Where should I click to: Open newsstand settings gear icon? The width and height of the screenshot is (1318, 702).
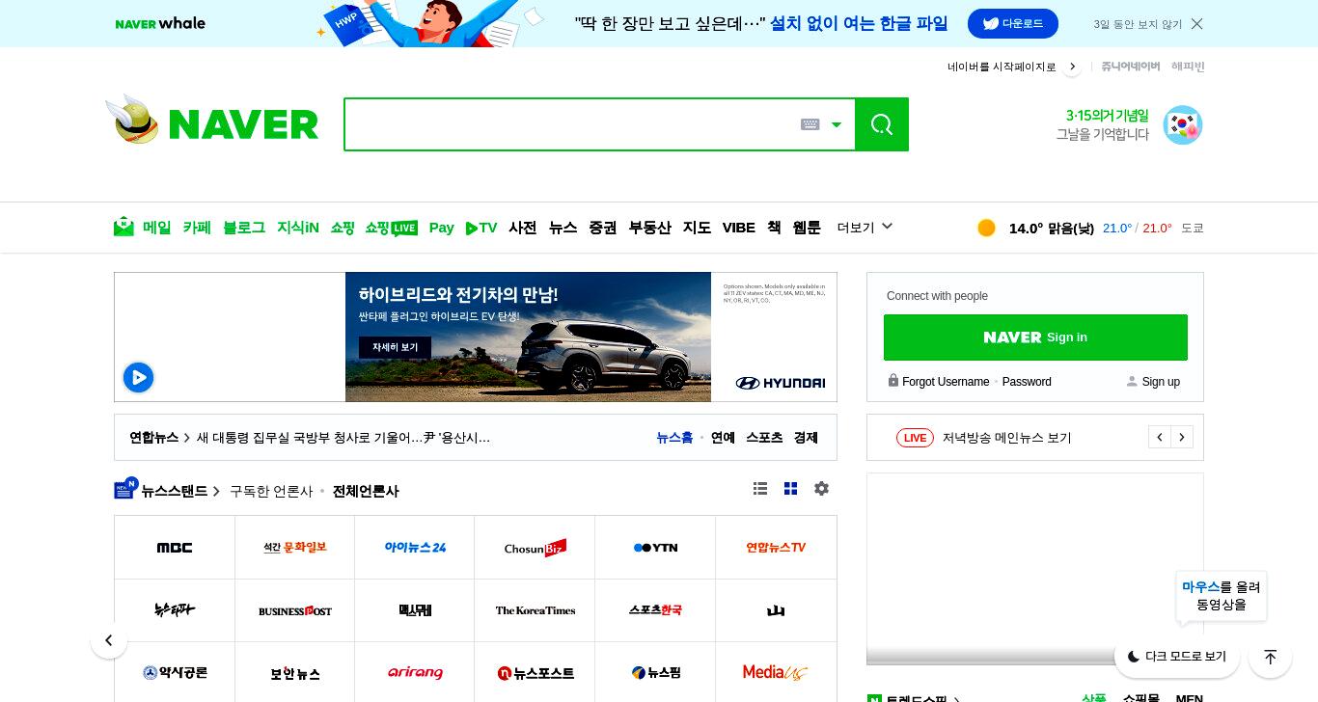(821, 489)
